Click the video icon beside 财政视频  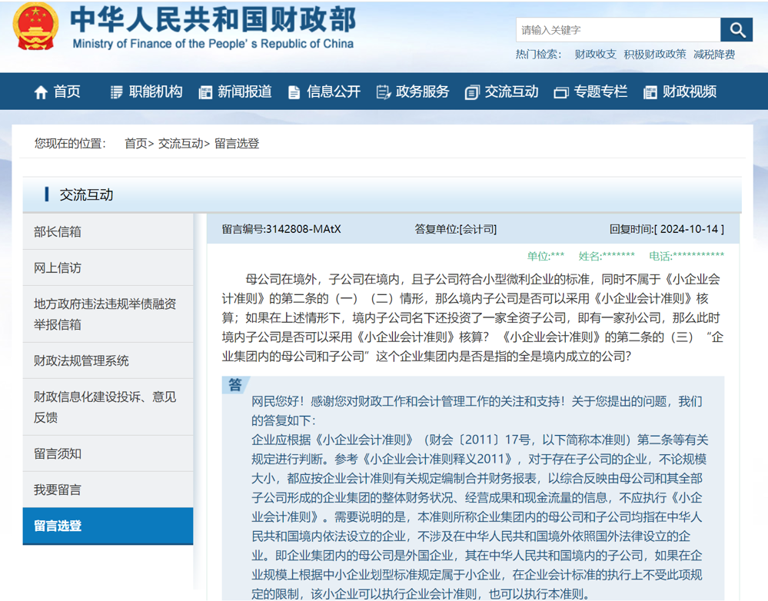[650, 91]
